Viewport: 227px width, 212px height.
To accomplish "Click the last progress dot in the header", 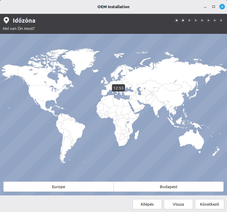I will (221, 21).
